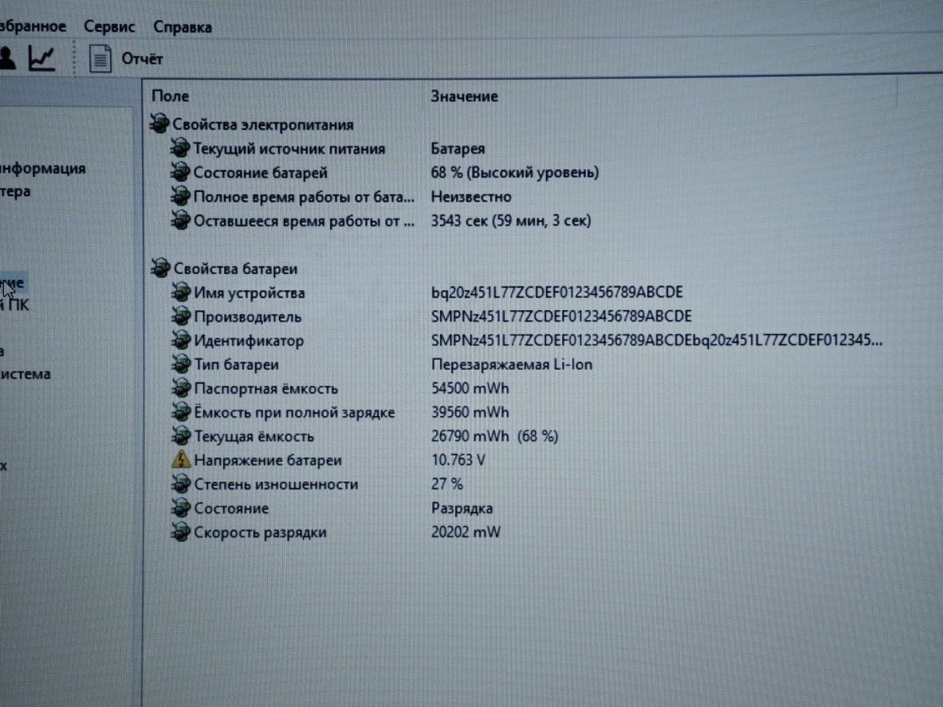Click the Состояние батарей row icon
Screen dimensions: 943x707
pyautogui.click(x=180, y=172)
